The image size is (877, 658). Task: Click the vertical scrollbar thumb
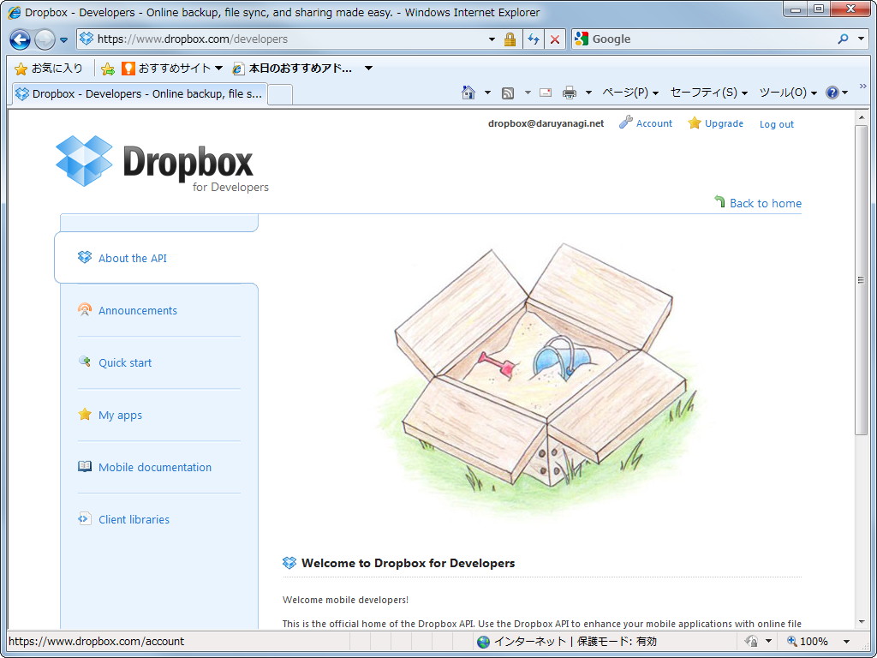click(x=861, y=280)
